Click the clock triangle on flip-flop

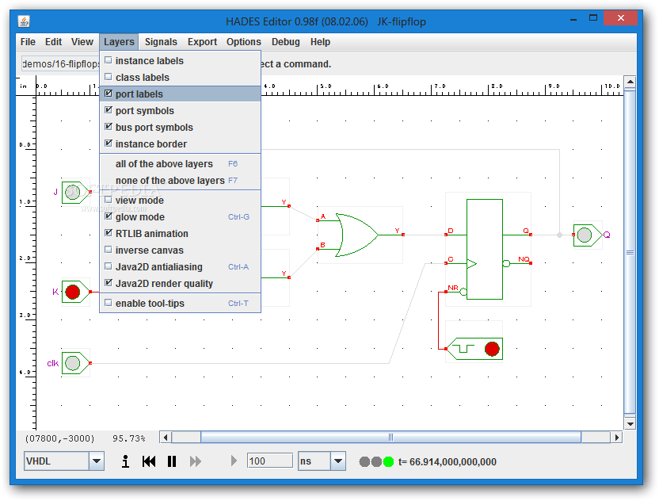coord(471,264)
